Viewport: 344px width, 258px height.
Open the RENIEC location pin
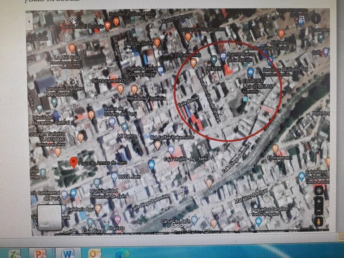point(214,60)
